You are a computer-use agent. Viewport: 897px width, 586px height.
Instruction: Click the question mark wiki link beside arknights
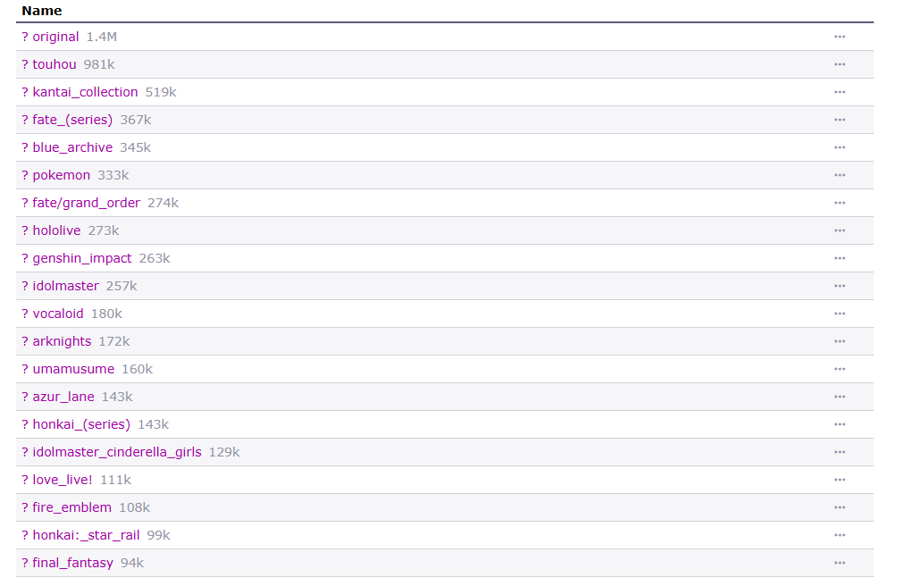25,341
